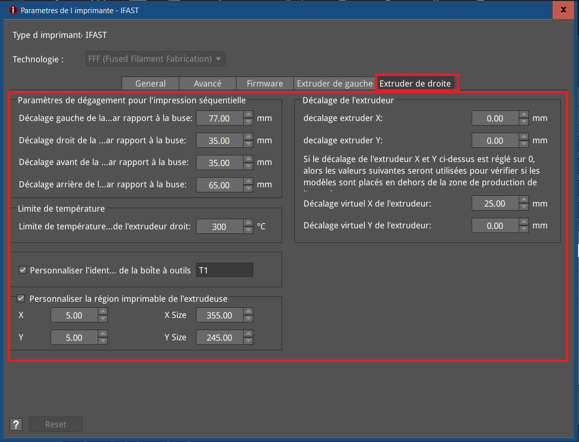Click the decalage extruder Y field
The image size is (579, 442).
point(495,141)
